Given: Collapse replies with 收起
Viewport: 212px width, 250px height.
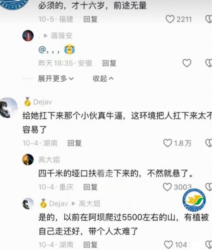Looking at the screenshot, I should pos(103,79).
